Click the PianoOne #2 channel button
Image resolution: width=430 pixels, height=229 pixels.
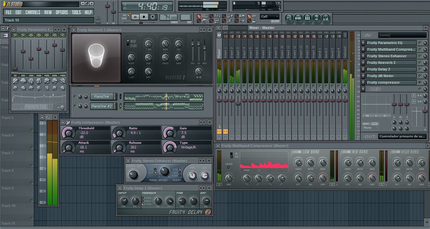(x=104, y=106)
